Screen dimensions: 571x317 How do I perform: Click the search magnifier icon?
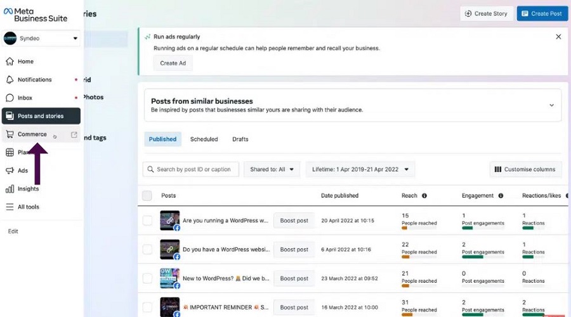click(x=150, y=169)
